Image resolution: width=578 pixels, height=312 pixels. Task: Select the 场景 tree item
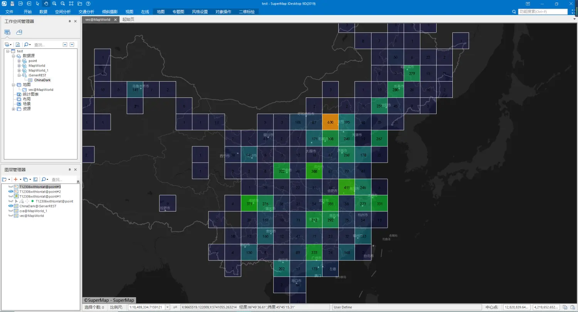coord(27,104)
